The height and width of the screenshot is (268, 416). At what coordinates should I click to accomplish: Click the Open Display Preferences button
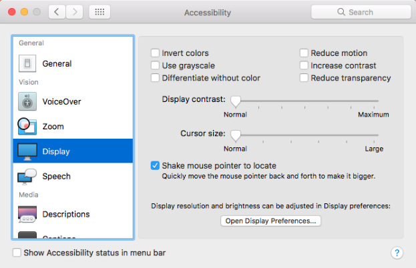(x=270, y=221)
